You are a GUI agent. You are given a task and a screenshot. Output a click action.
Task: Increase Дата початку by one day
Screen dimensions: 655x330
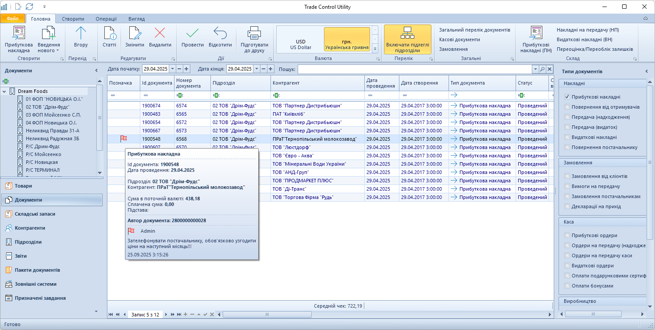click(186, 69)
